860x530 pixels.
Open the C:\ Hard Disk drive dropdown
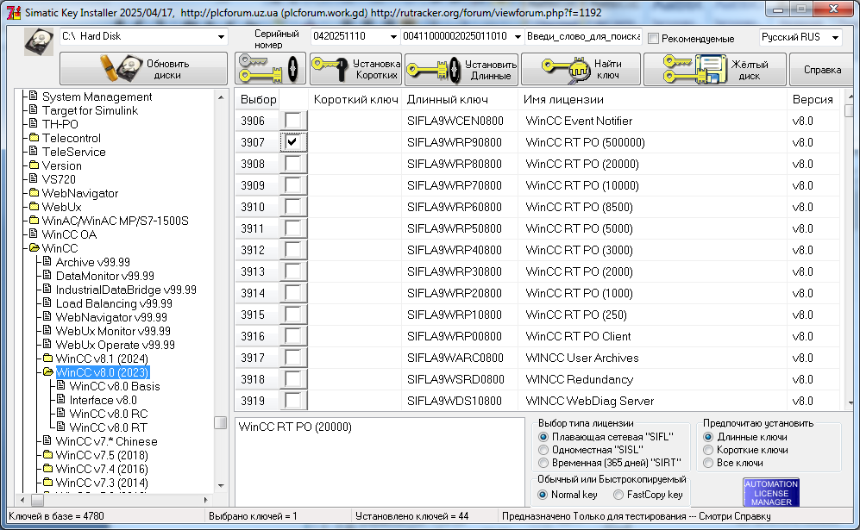[221, 38]
